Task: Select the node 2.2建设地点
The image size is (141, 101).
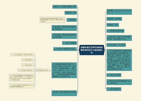Action: pyautogui.click(x=119, y=38)
